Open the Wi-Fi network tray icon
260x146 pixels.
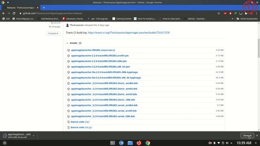[x=219, y=143]
